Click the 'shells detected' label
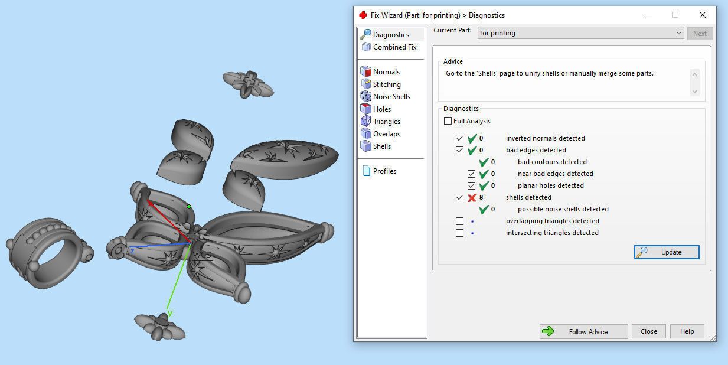The image size is (728, 365). (528, 197)
